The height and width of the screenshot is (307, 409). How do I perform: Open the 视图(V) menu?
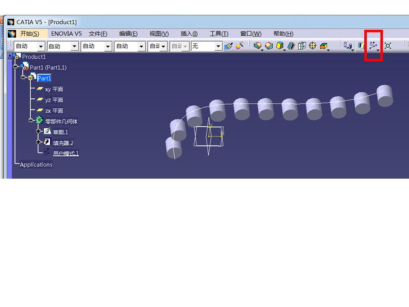159,34
